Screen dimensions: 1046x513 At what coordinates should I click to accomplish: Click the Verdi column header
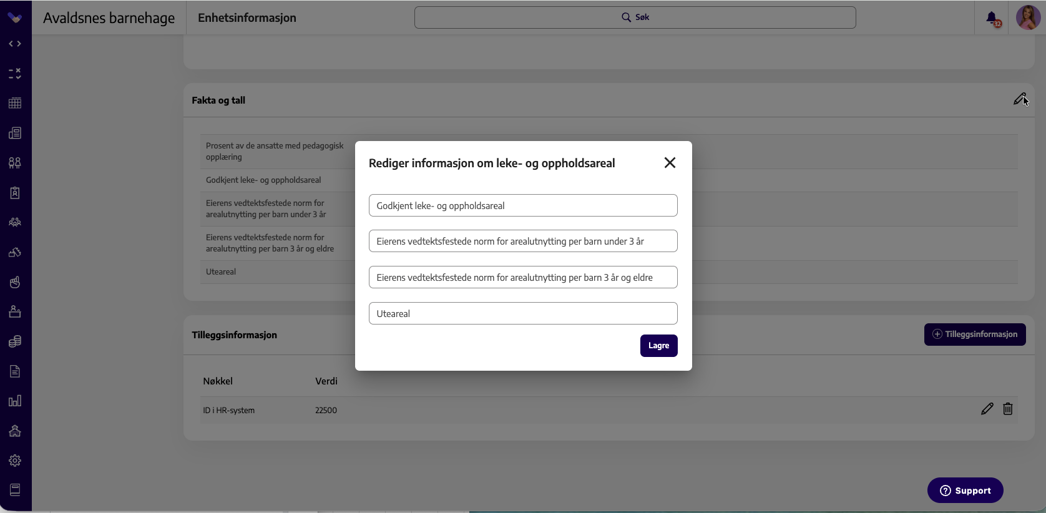click(326, 381)
